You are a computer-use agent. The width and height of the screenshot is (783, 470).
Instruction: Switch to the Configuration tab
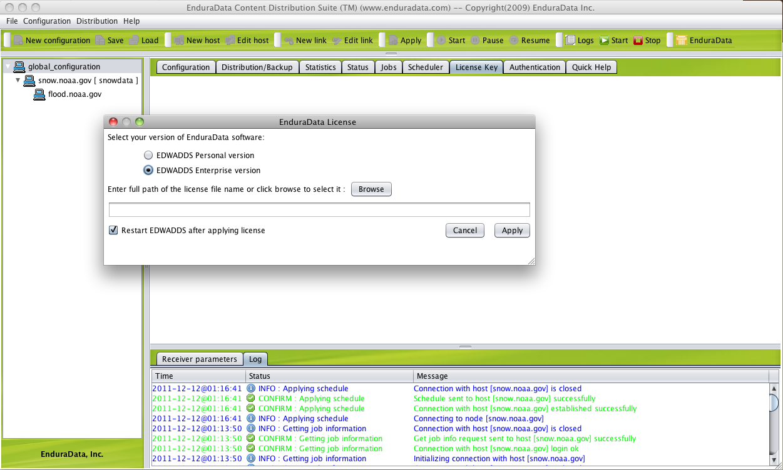tap(186, 67)
